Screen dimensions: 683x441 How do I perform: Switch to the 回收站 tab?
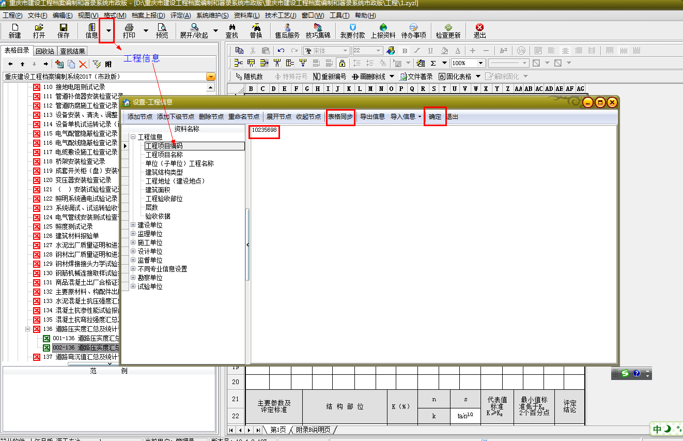44,51
